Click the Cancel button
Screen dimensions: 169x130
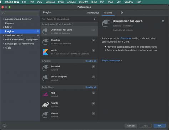(x=131, y=126)
